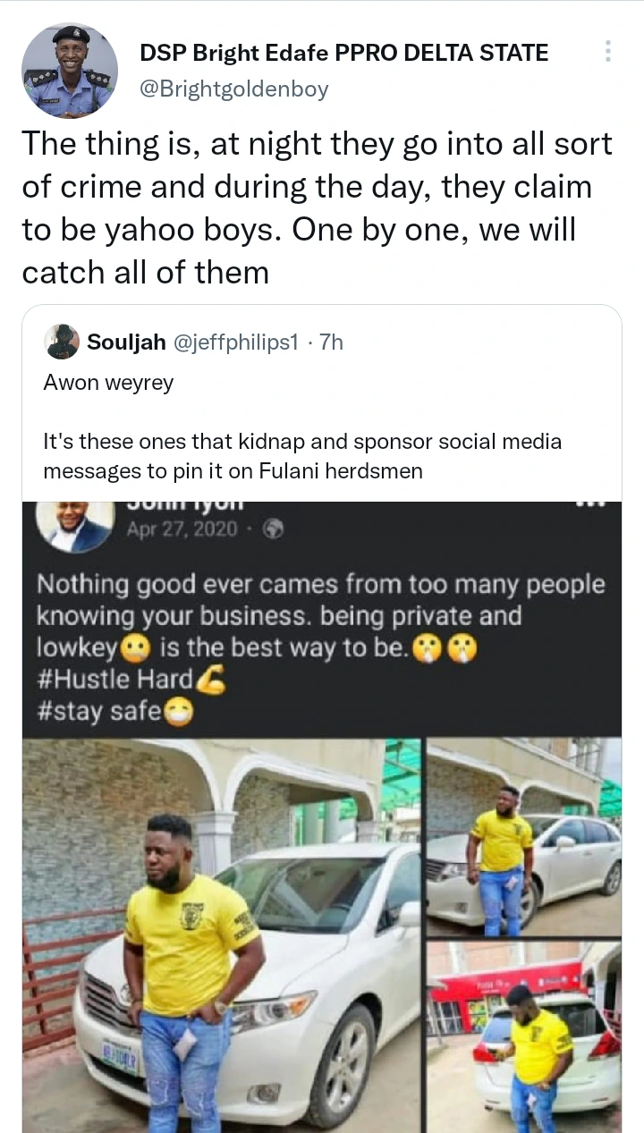Tap the globe public-audience icon
This screenshot has width=644, height=1133.
(x=275, y=529)
